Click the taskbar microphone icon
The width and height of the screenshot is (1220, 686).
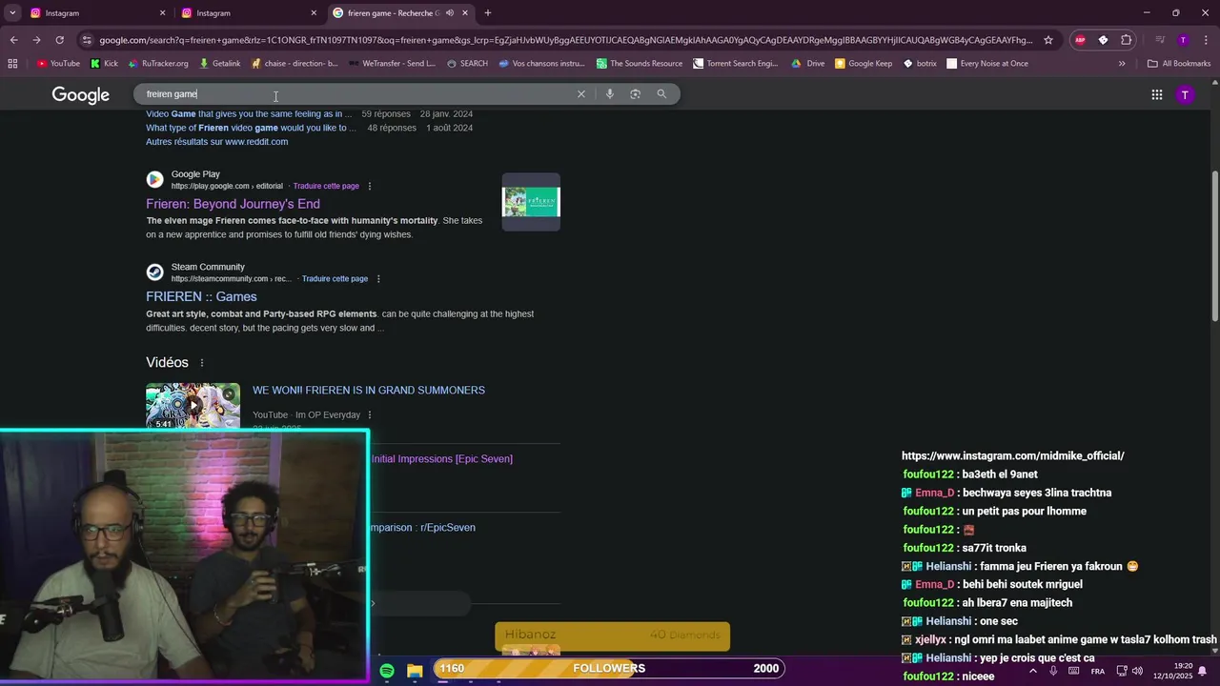(1053, 671)
